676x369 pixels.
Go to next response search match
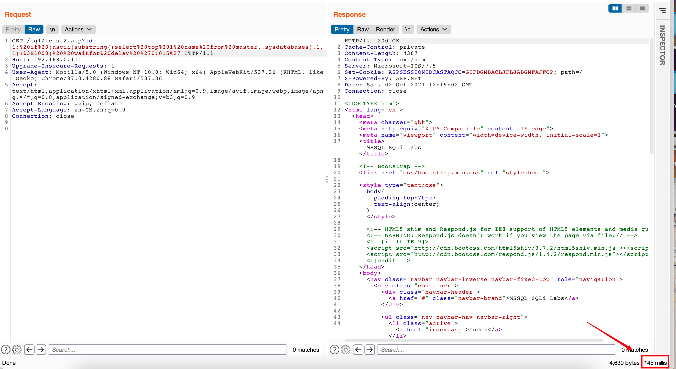click(x=370, y=350)
